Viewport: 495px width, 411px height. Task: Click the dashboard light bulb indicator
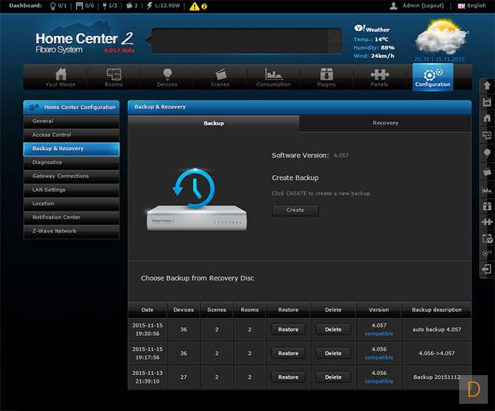52,6
